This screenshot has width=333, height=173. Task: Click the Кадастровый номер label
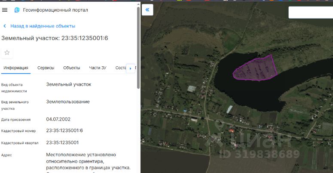coord(18,131)
